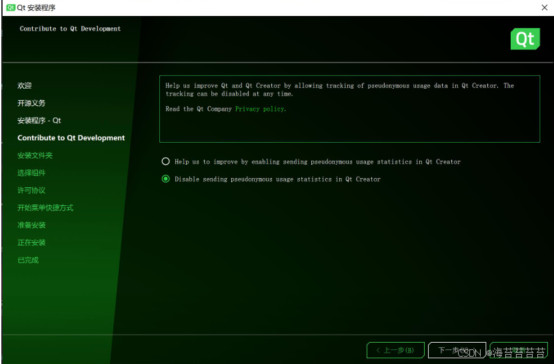Viewport: 554px width, 364px height.
Task: Click the Qt title bar icon
Action: click(x=11, y=7)
